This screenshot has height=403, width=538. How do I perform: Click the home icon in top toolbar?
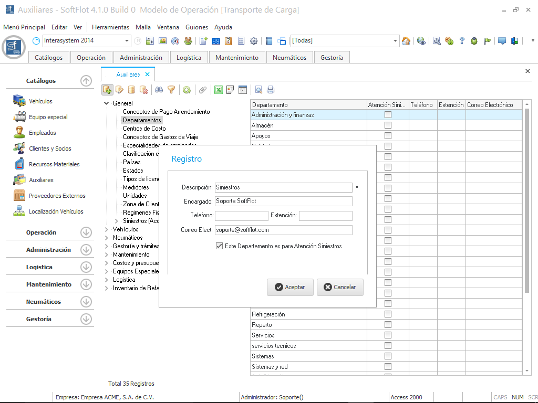[406, 41]
